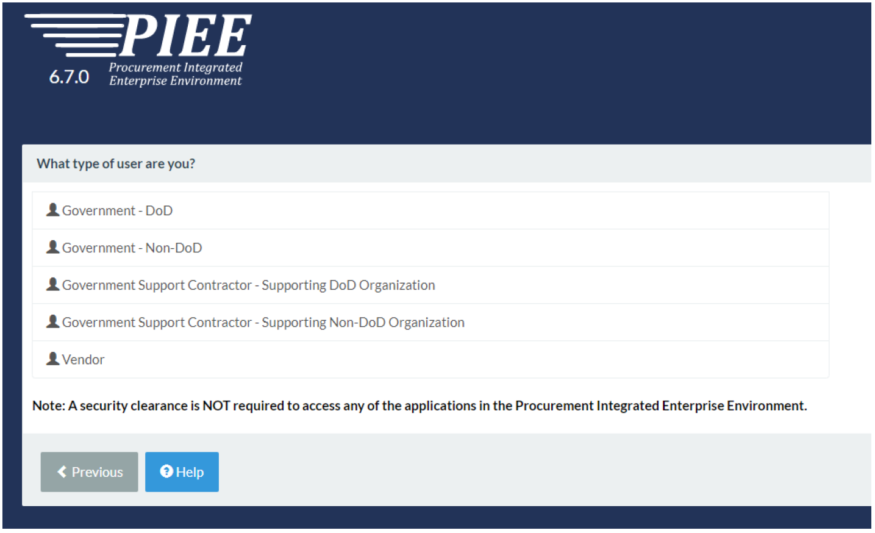Click the version number 6.7.0

(69, 77)
